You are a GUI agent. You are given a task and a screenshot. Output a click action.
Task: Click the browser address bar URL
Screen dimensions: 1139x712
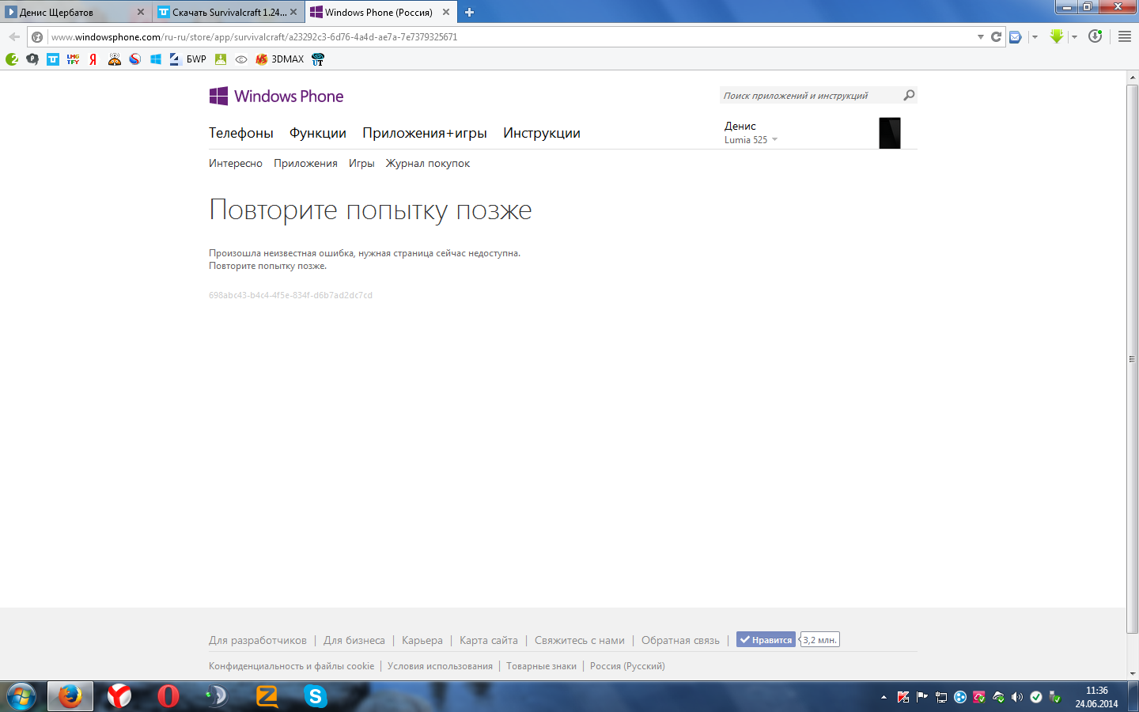click(510, 36)
